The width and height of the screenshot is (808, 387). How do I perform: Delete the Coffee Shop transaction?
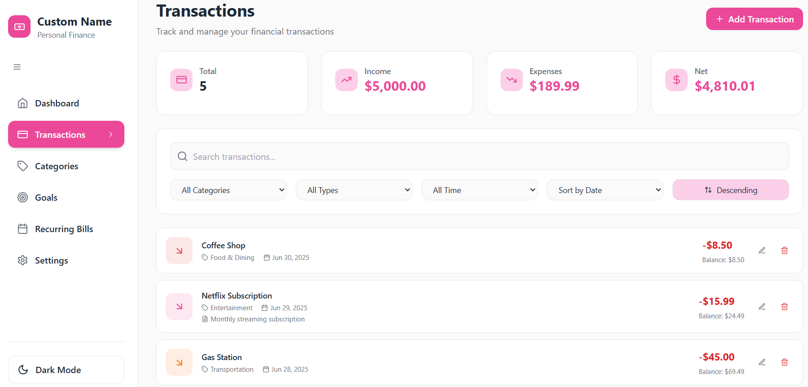784,251
